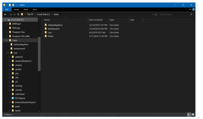Switch to the View ribbon tab
This screenshot has width=203, height=119.
[x=35, y=9]
